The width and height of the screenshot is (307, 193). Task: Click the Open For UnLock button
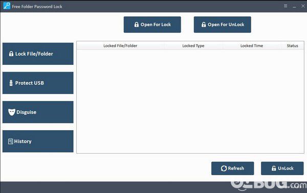point(222,25)
